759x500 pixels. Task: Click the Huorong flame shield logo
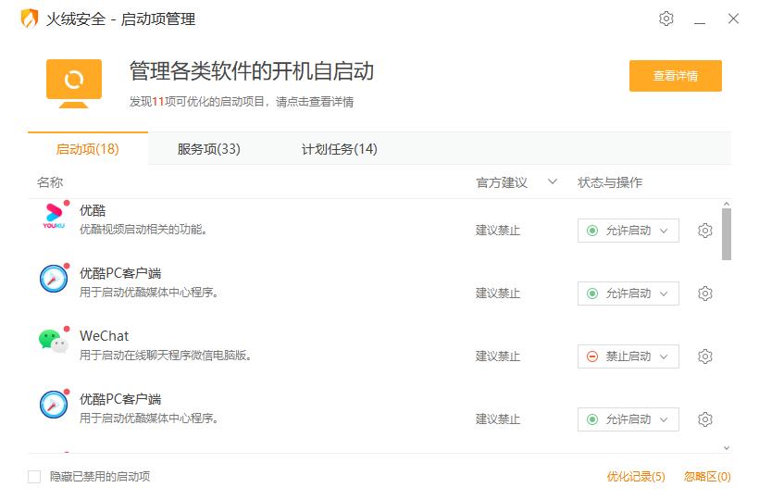(30, 19)
